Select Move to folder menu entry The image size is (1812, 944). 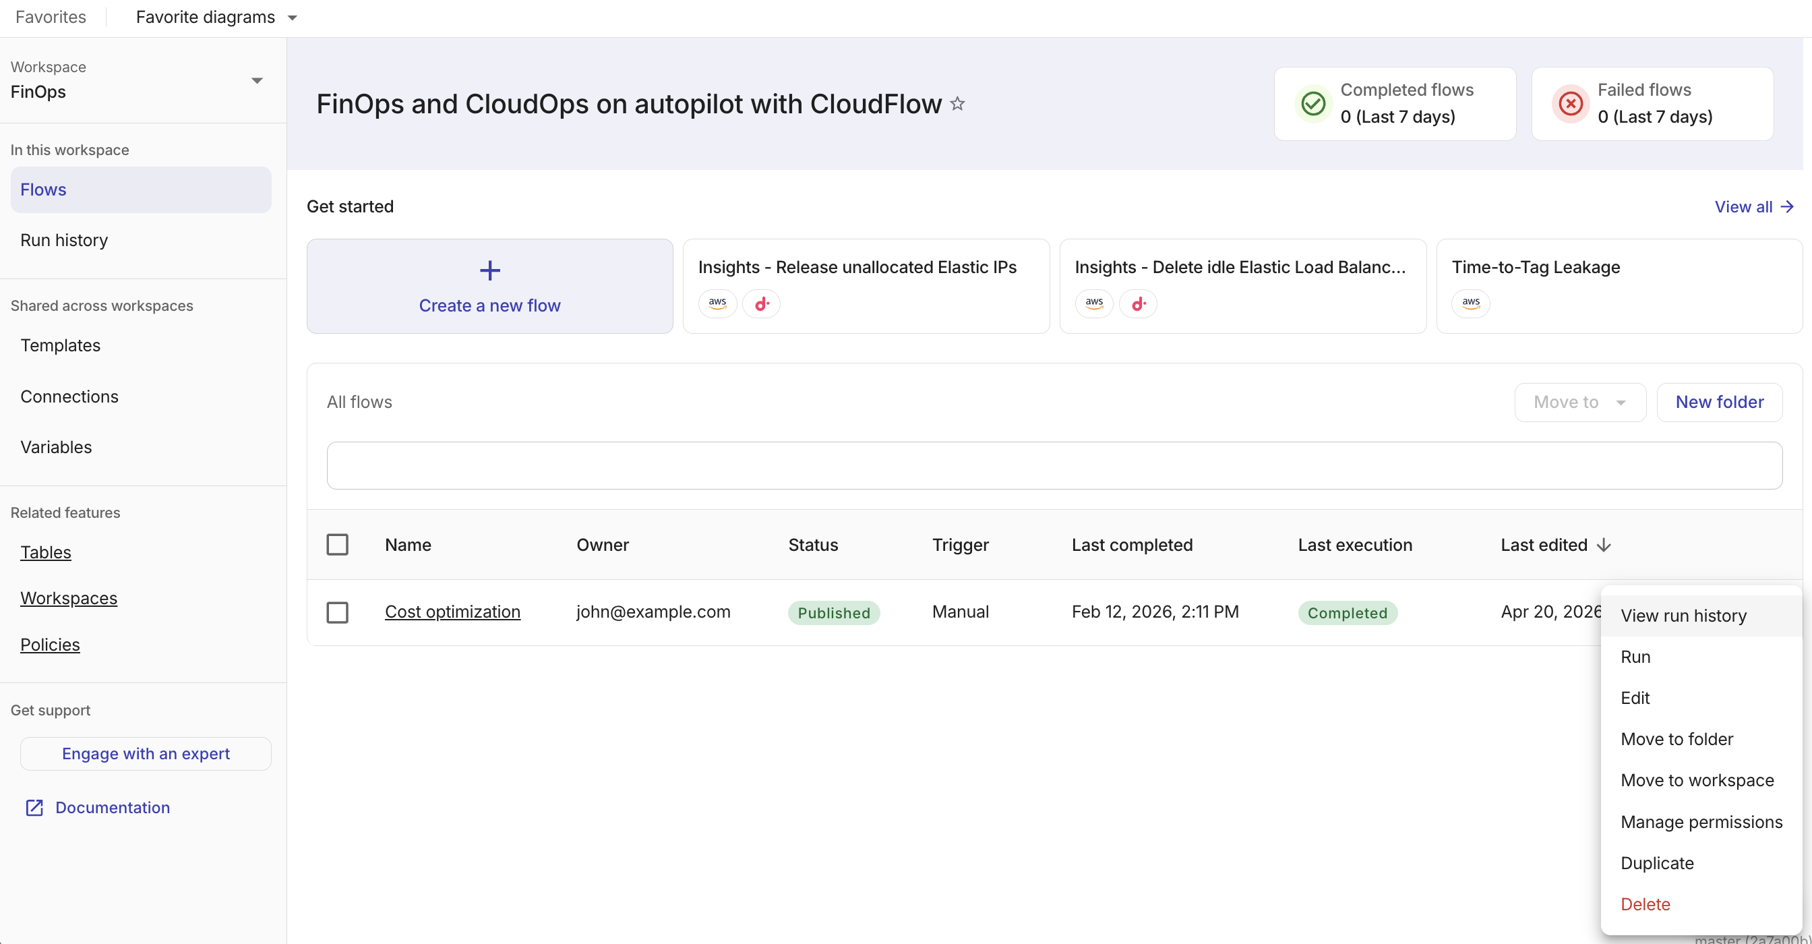point(1700,739)
